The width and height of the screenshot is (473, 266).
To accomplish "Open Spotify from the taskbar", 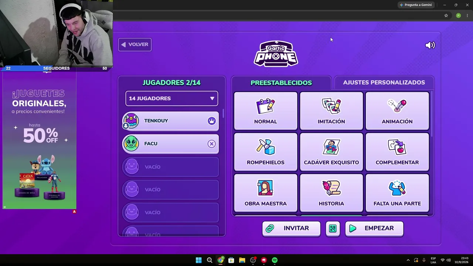I will (x=275, y=260).
